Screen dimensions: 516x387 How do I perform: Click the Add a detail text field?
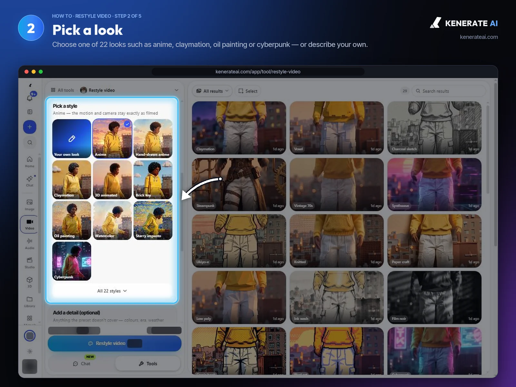[x=112, y=320]
